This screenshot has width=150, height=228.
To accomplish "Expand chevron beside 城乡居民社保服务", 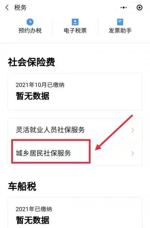I will click(132, 153).
